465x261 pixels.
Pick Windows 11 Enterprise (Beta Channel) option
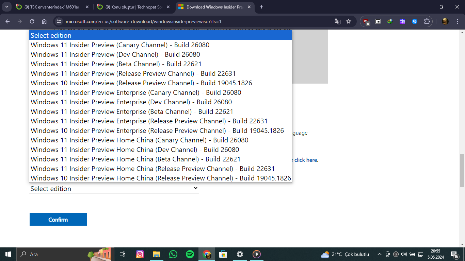coord(160,111)
